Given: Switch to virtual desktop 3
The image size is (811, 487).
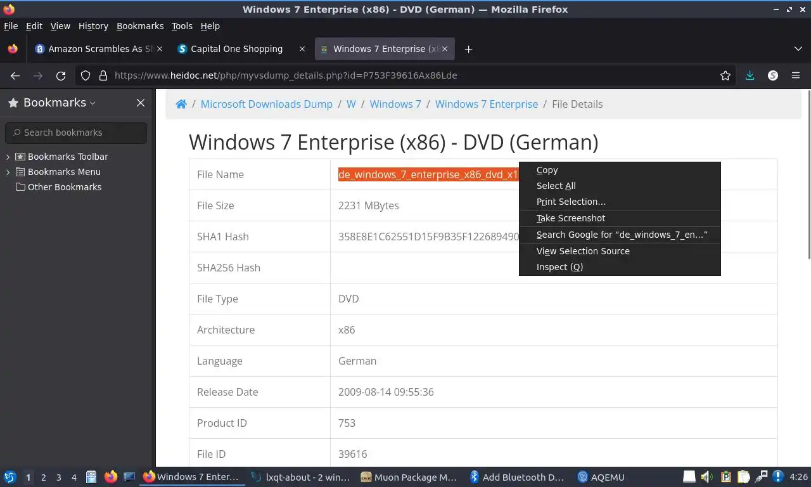Looking at the screenshot, I should (58, 477).
